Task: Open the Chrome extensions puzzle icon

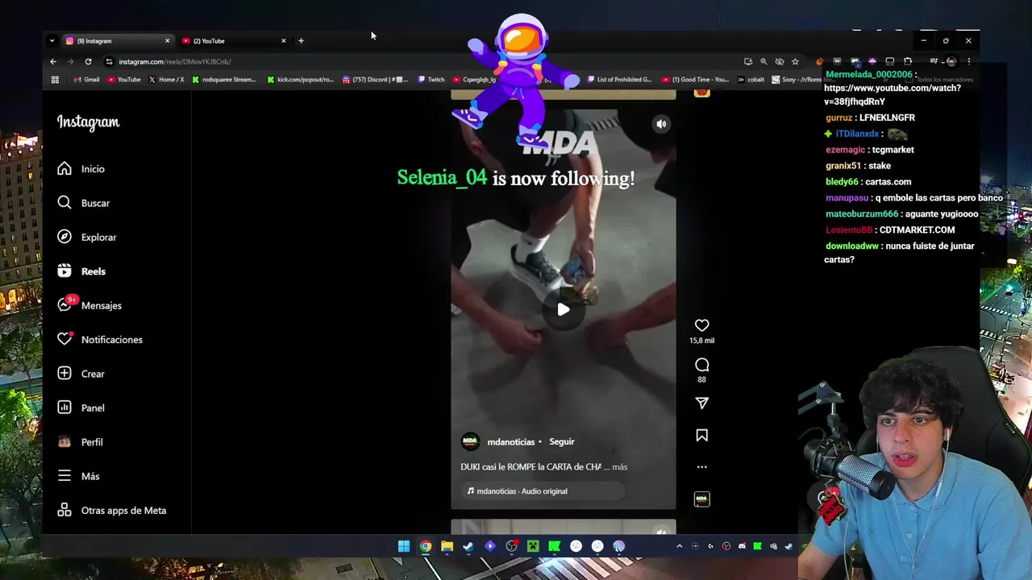Action: click(x=908, y=61)
